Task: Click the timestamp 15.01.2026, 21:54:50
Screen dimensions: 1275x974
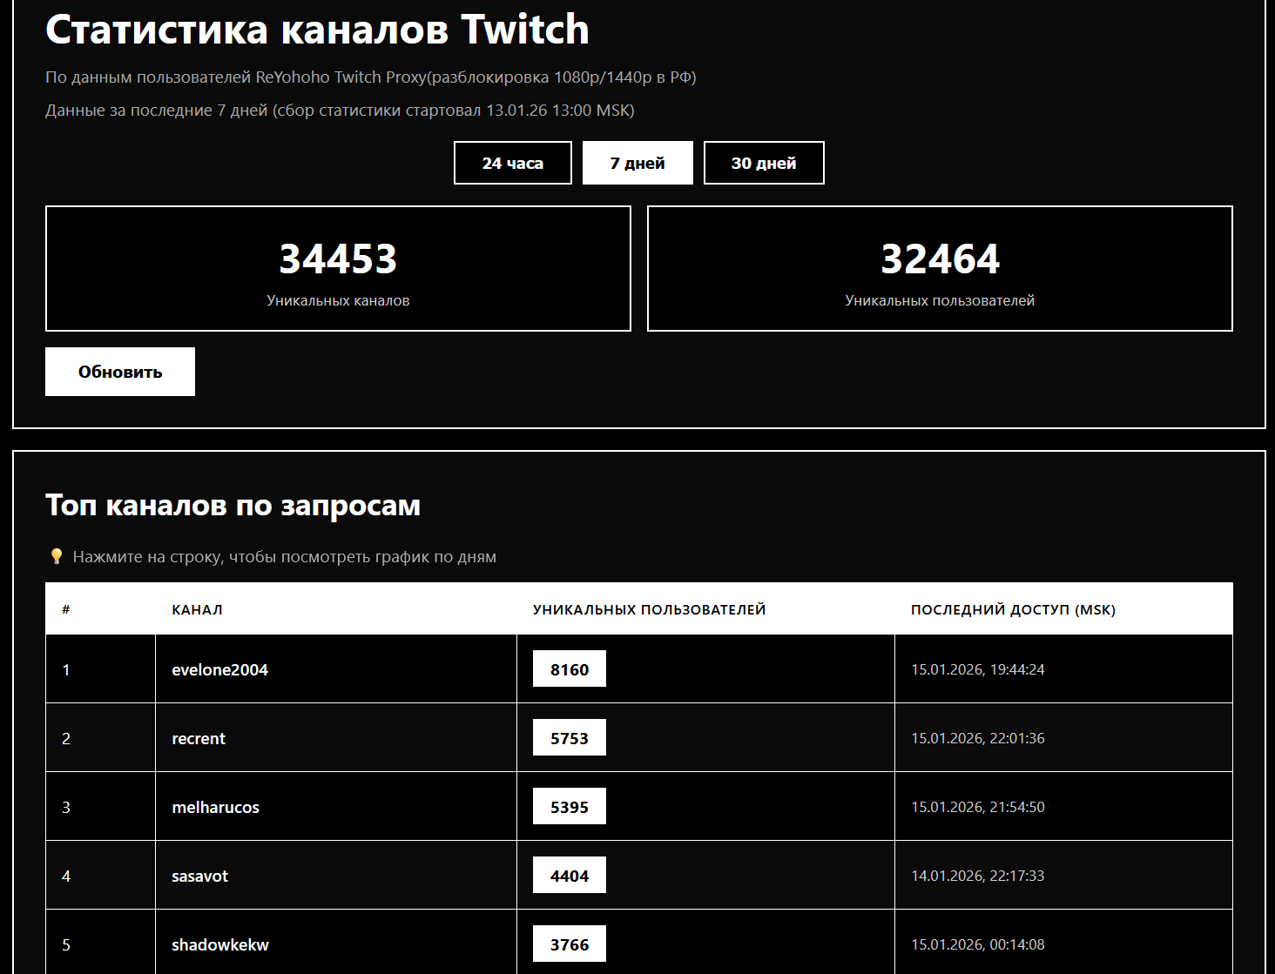Action: click(978, 807)
